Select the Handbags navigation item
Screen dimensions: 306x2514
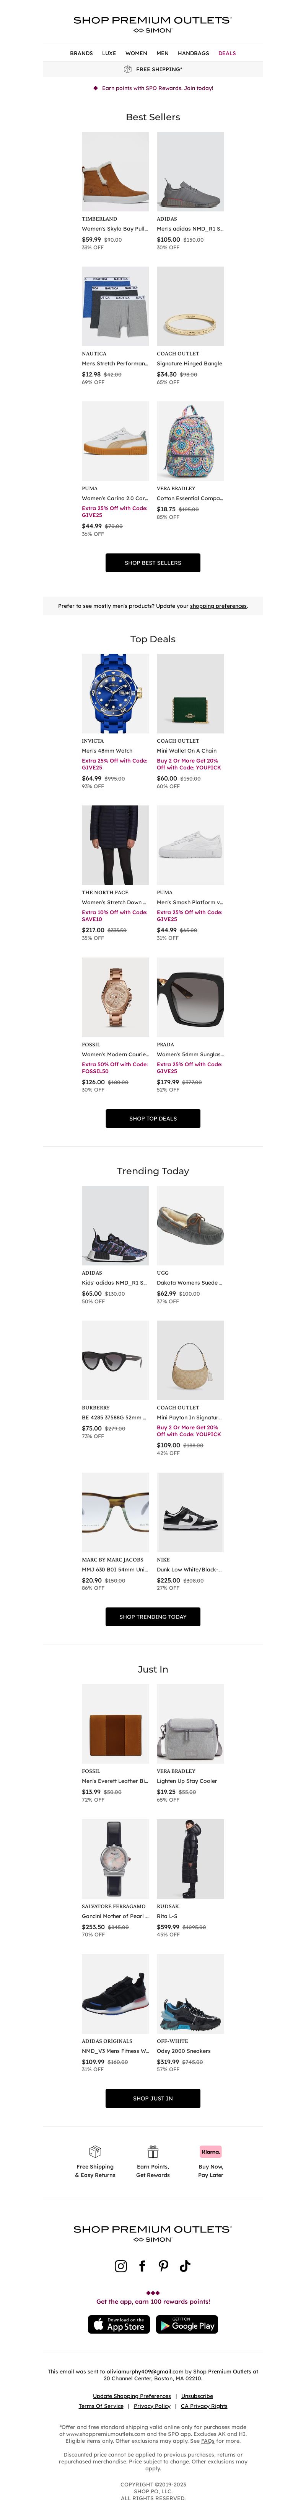(x=193, y=54)
